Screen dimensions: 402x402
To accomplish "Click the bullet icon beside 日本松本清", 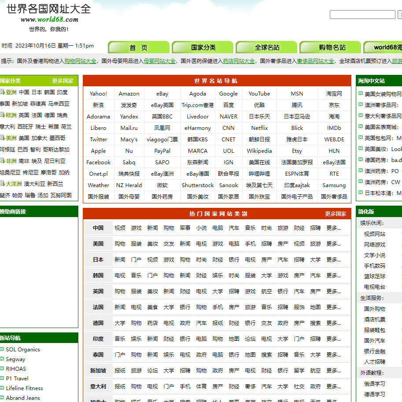I will coord(361,192).
